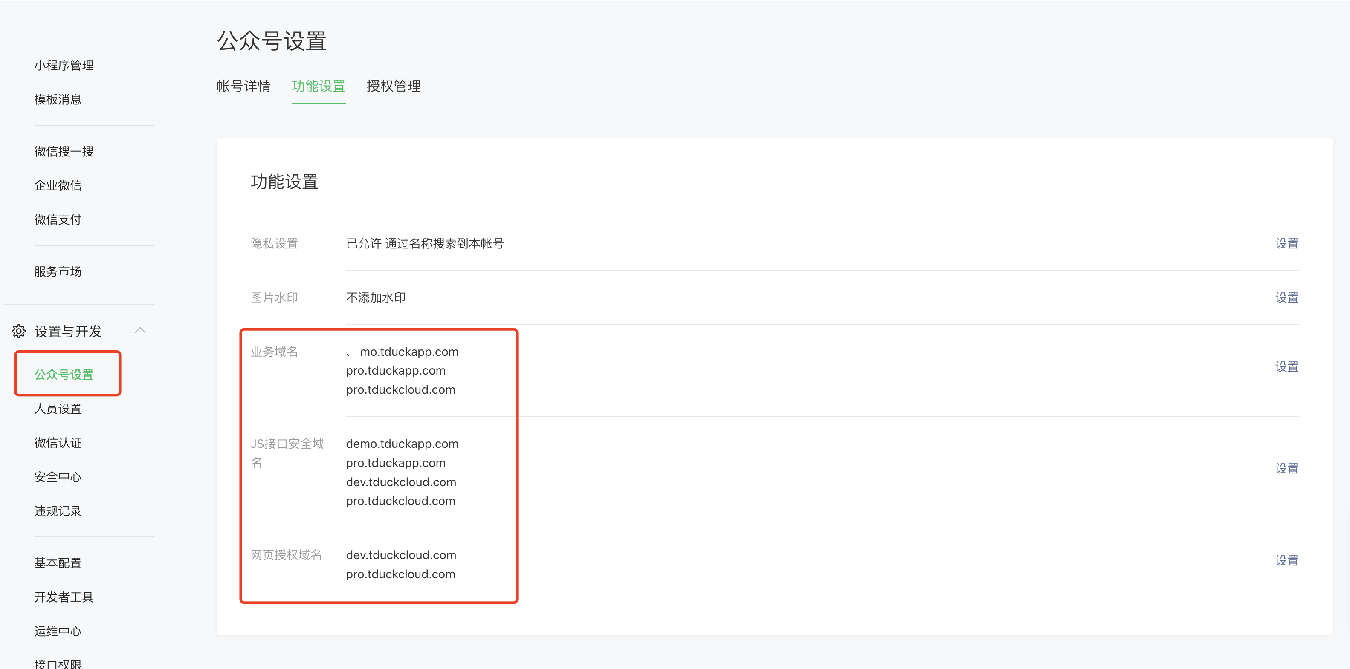1350x669 pixels.
Task: Open 基本配置 sidebar item
Action: 58,563
